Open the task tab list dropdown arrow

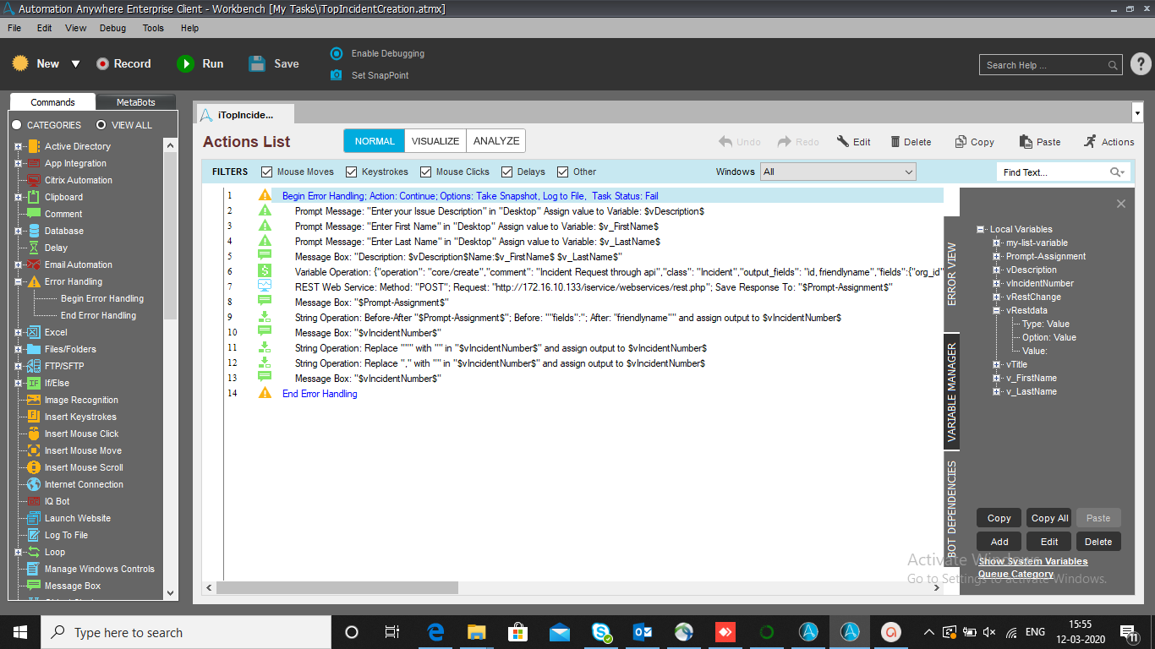coord(1136,113)
